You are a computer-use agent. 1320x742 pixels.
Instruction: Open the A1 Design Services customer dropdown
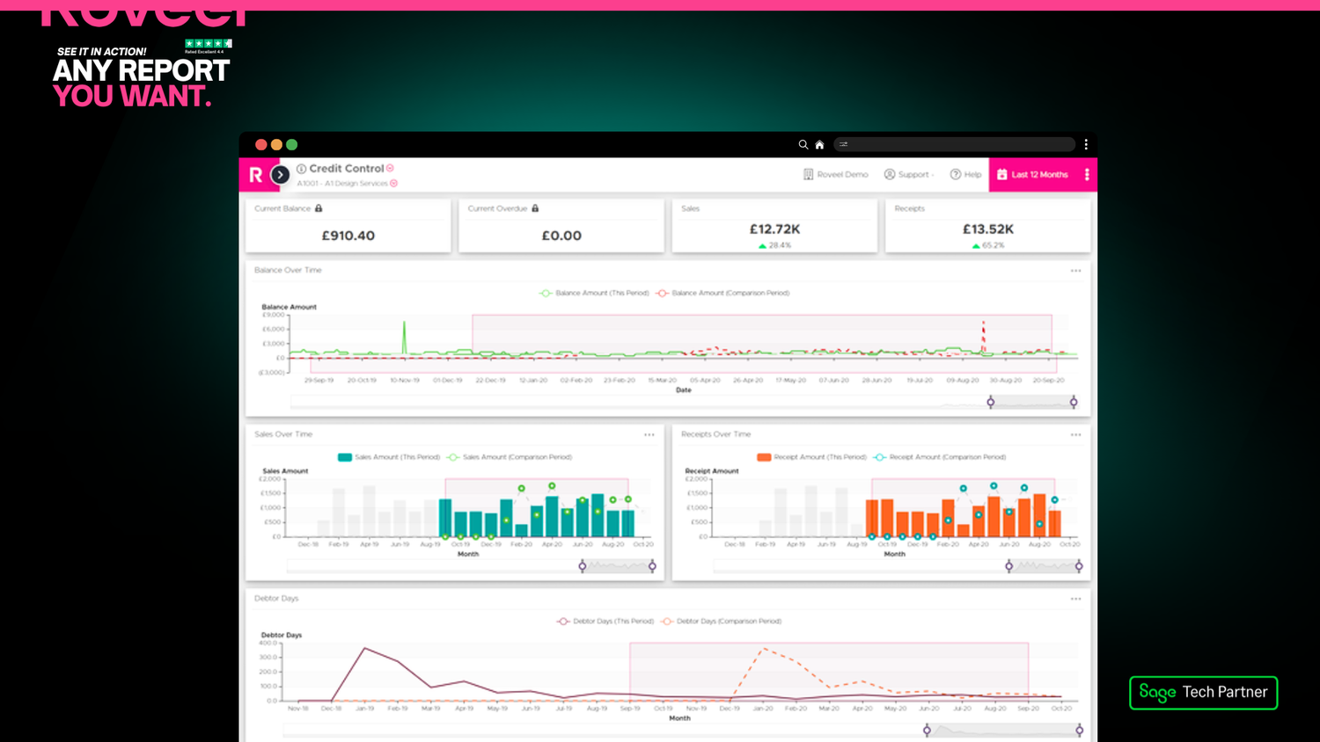coord(393,184)
